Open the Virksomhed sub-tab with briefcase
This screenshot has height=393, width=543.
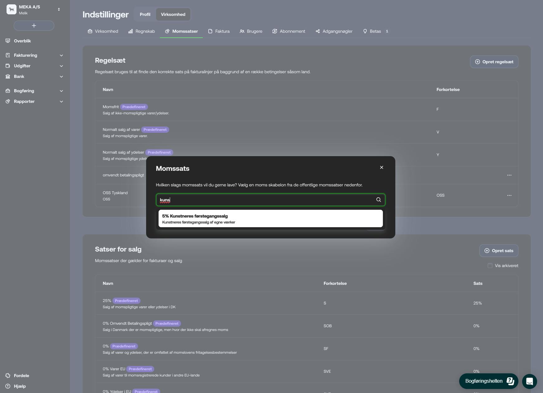pyautogui.click(x=103, y=31)
